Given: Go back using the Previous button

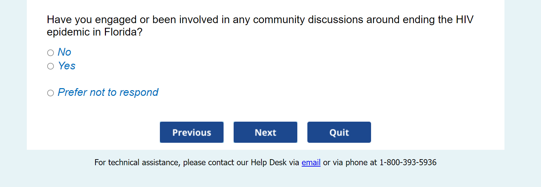Looking at the screenshot, I should pos(192,132).
